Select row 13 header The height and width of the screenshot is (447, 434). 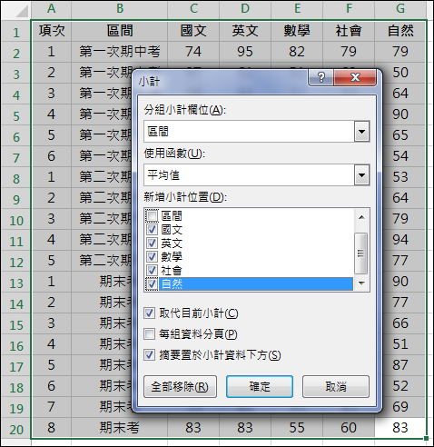coord(16,282)
